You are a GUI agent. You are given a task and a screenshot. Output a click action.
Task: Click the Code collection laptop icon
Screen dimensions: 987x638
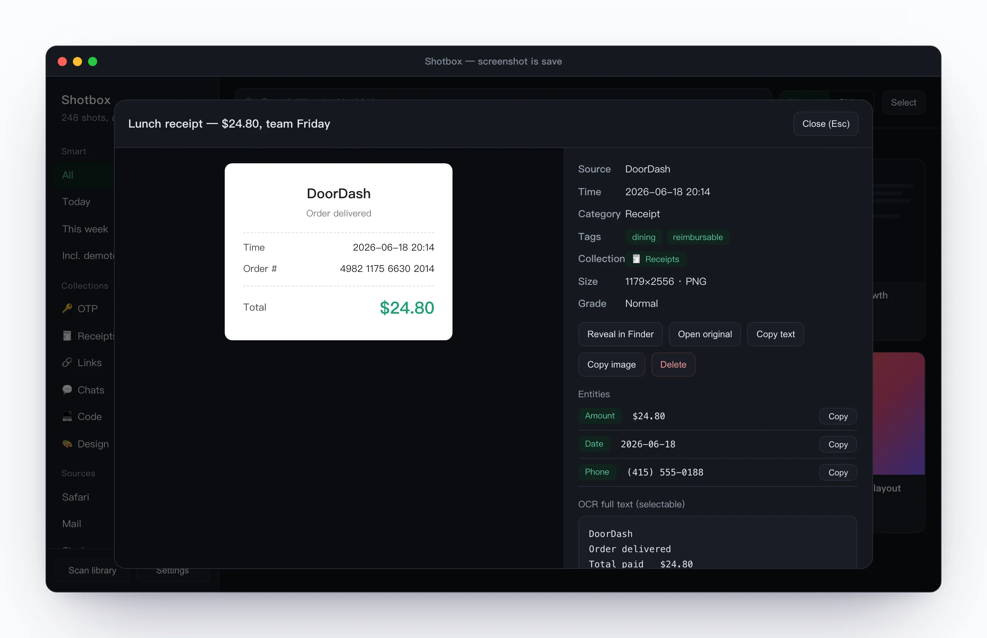67,416
